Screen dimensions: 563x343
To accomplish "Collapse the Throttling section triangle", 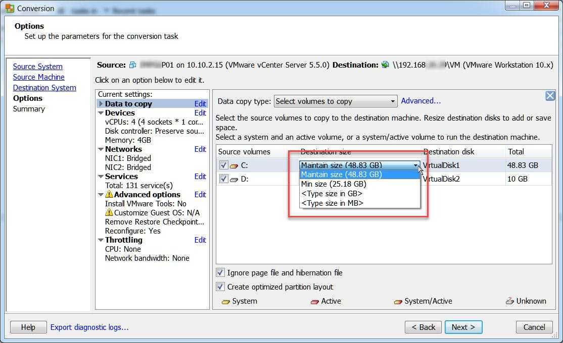I will 101,240.
